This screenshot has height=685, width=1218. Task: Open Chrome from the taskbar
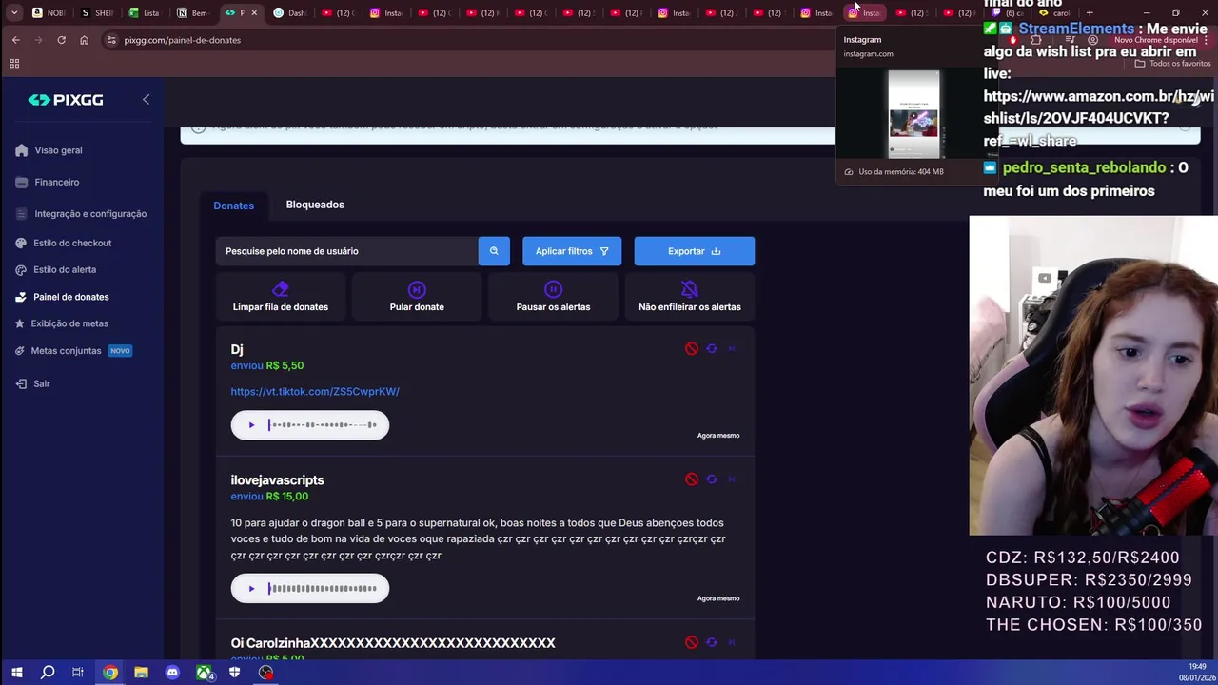pyautogui.click(x=110, y=673)
